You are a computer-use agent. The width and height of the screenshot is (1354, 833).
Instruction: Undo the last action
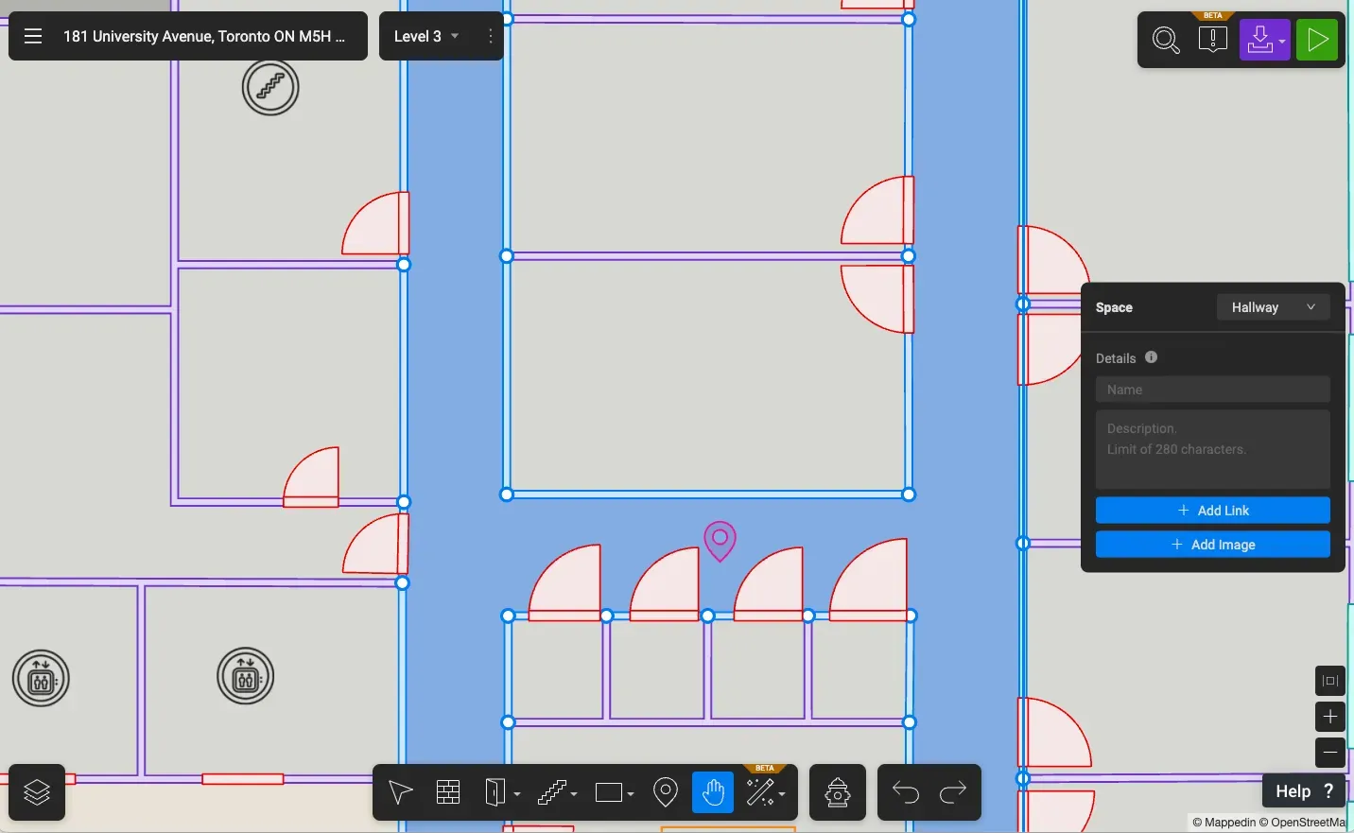[906, 792]
